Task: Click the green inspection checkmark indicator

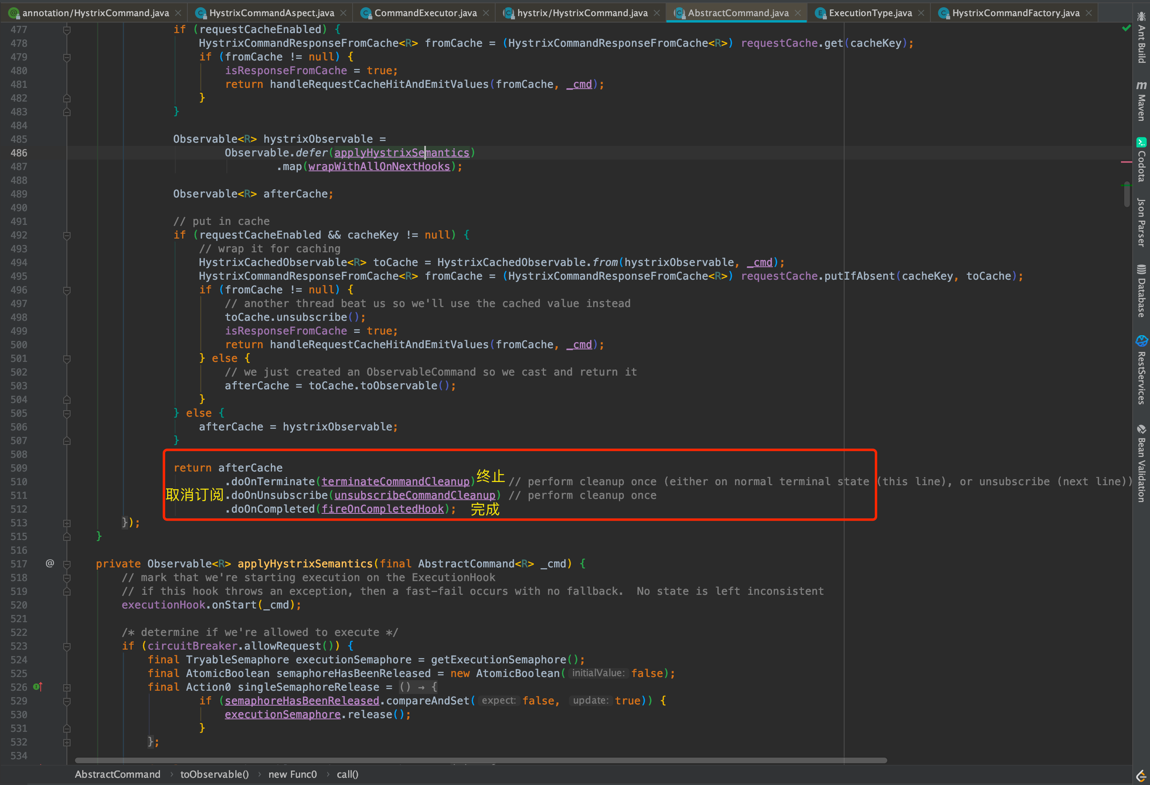Action: (1126, 28)
